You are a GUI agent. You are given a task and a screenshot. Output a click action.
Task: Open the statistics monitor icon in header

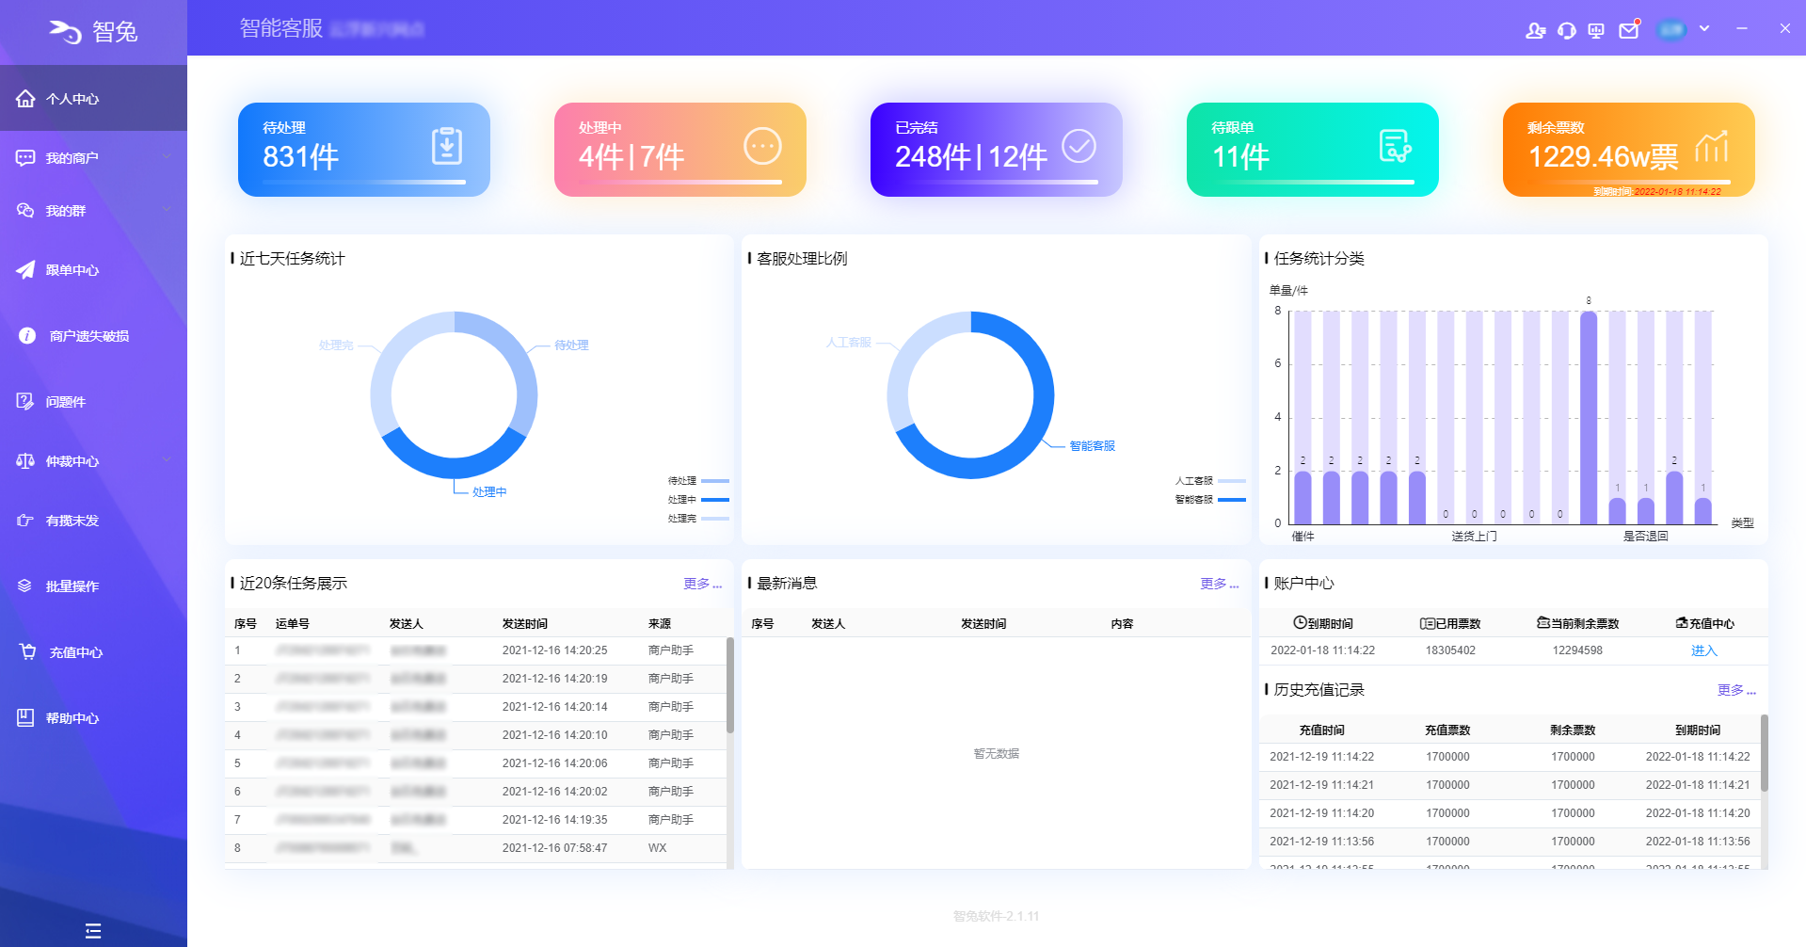pyautogui.click(x=1596, y=30)
